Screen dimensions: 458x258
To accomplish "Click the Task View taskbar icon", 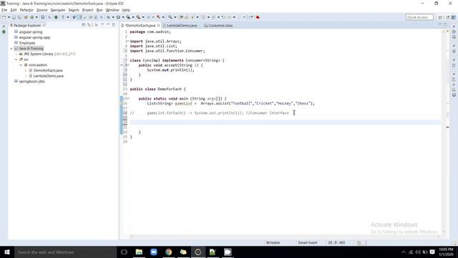I will click(124, 252).
